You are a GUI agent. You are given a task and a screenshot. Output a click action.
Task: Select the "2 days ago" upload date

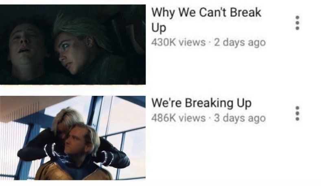240,43
